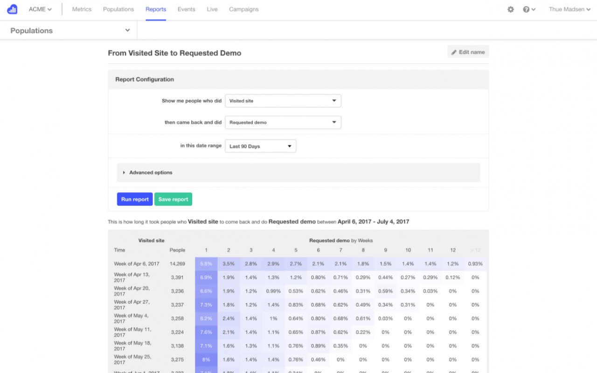Click the 8% cell in Week of May 25
Image resolution: width=597 pixels, height=373 pixels.
pyautogui.click(x=206, y=359)
